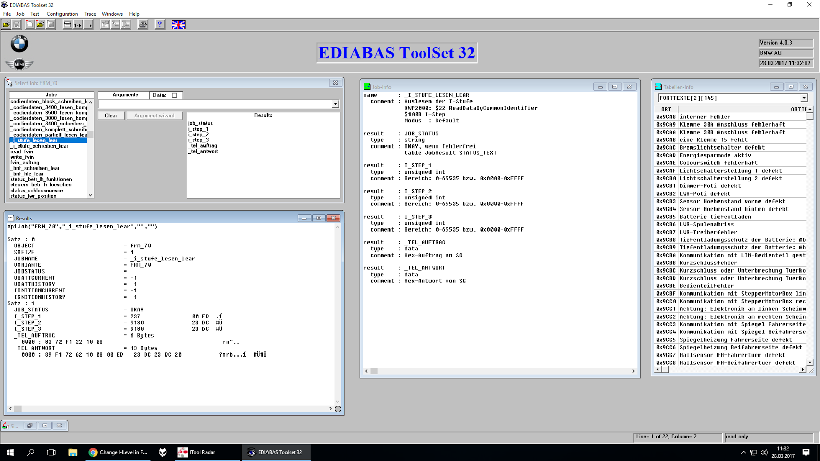820x461 pixels.
Task: Restore the minimized window at bottom left
Action: pyautogui.click(x=30, y=426)
